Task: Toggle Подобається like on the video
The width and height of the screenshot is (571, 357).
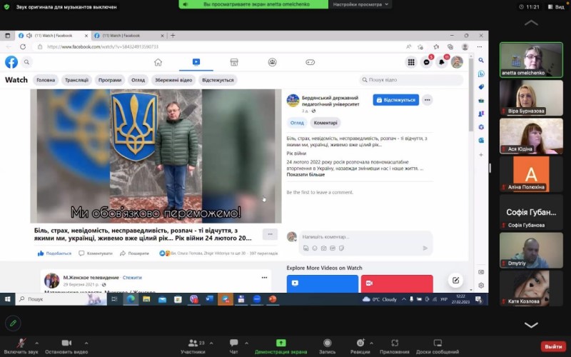Action: [x=54, y=253]
